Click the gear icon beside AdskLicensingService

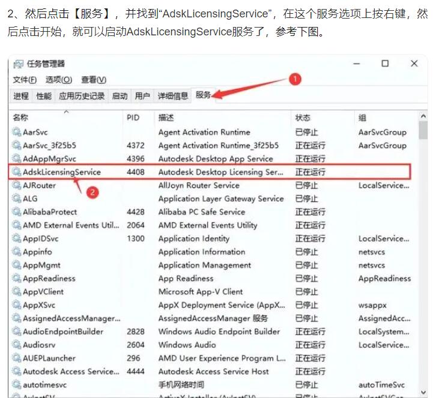[17, 172]
